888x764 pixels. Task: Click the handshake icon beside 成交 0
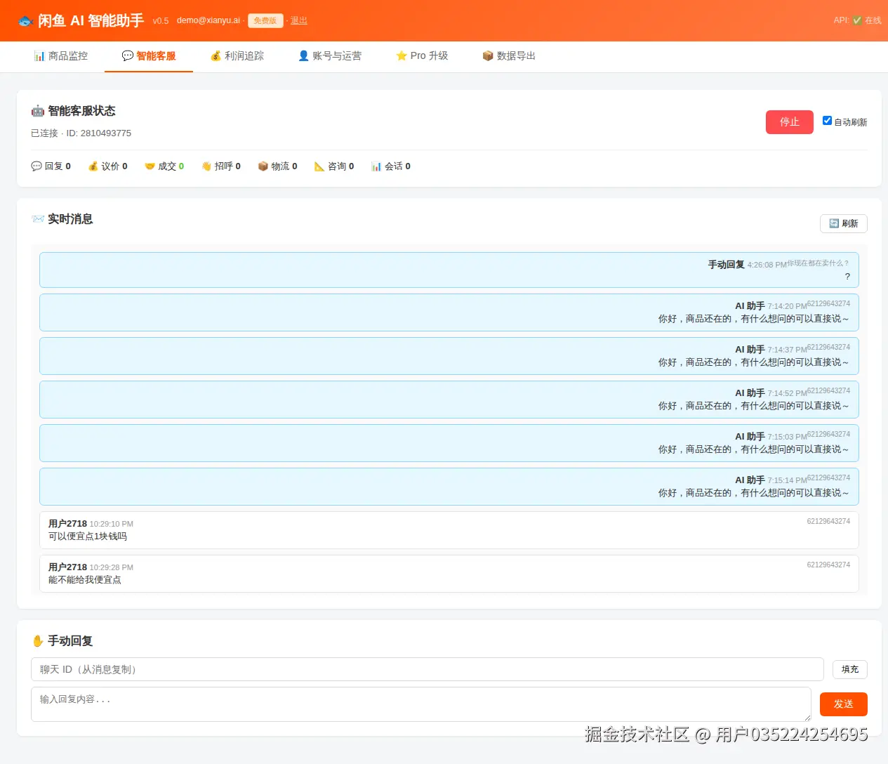coord(150,166)
